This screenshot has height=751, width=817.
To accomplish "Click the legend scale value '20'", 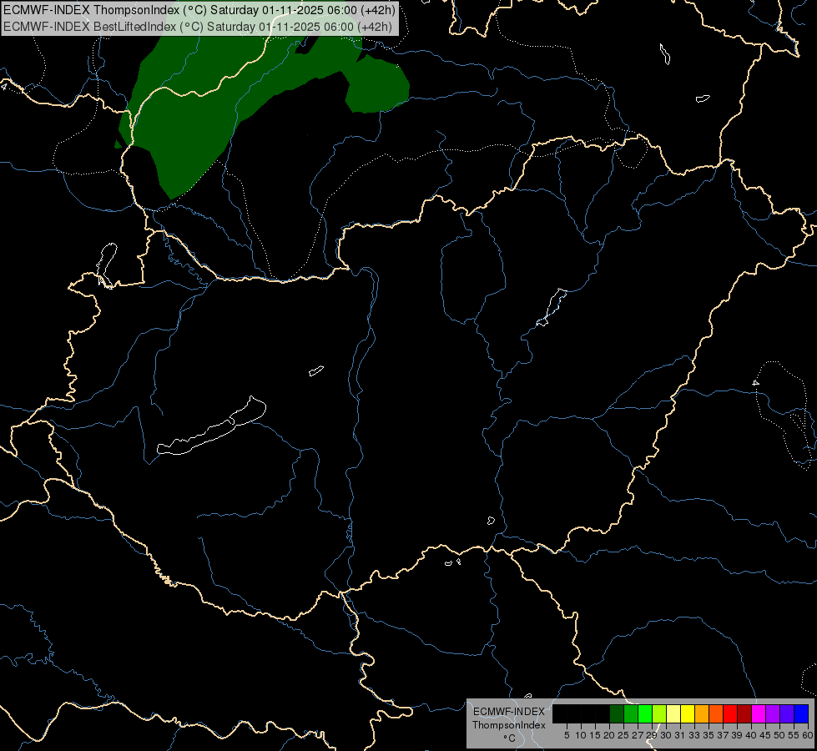I will [609, 735].
